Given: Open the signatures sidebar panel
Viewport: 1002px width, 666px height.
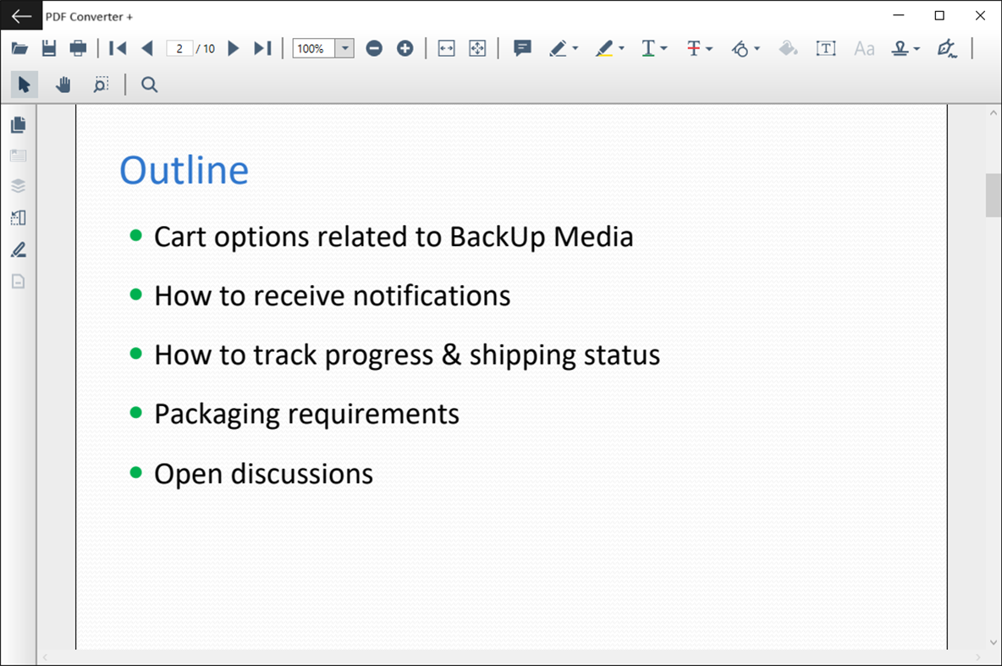Looking at the screenshot, I should click(19, 250).
